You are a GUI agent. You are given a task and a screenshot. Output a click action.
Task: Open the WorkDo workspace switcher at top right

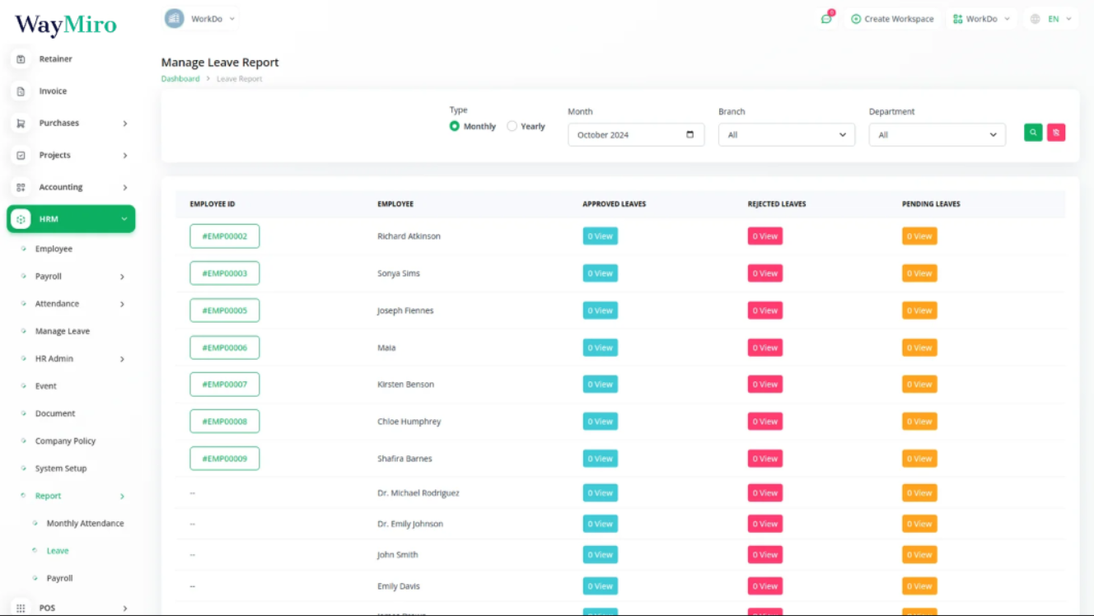pos(981,19)
